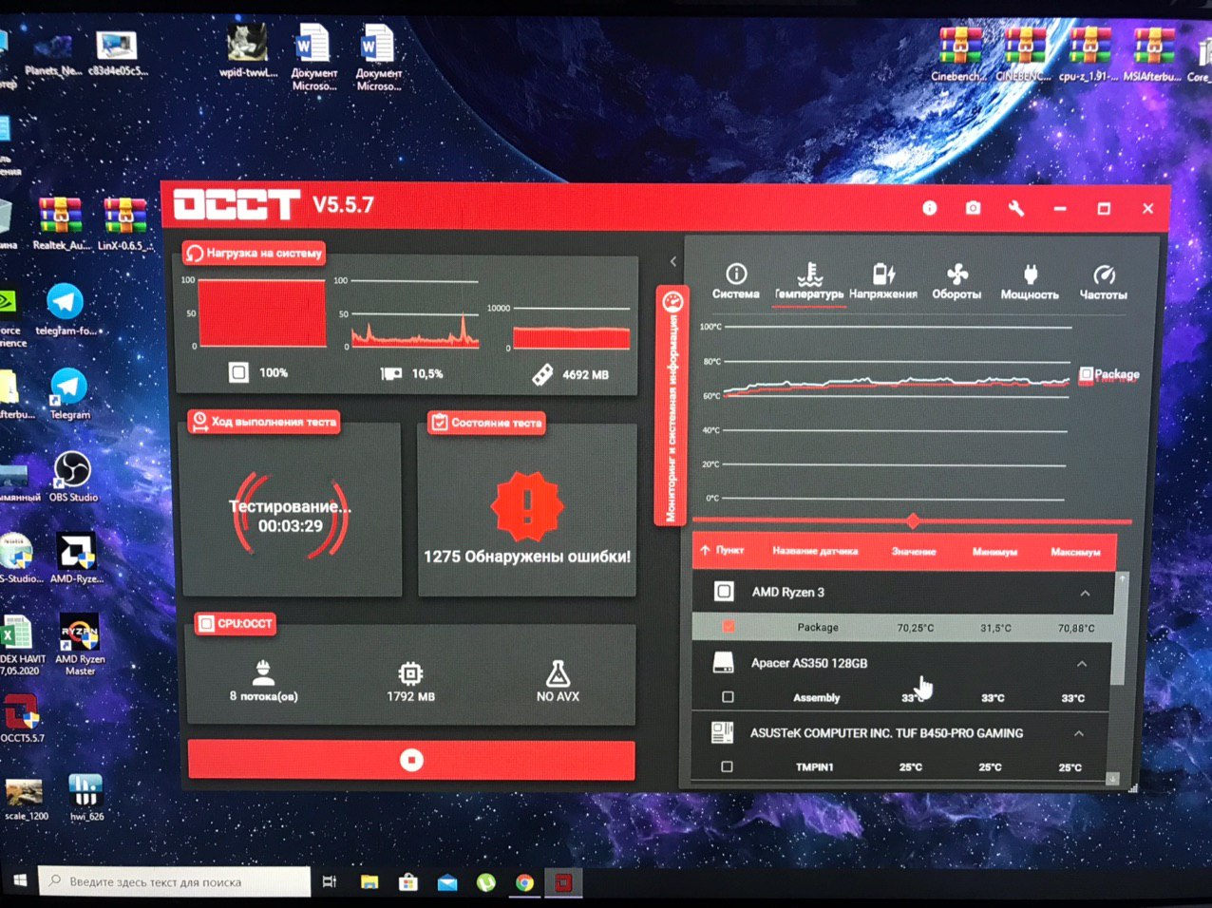The width and height of the screenshot is (1212, 908).
Task: Open the hwi_626 desktop icon
Action: tap(85, 797)
